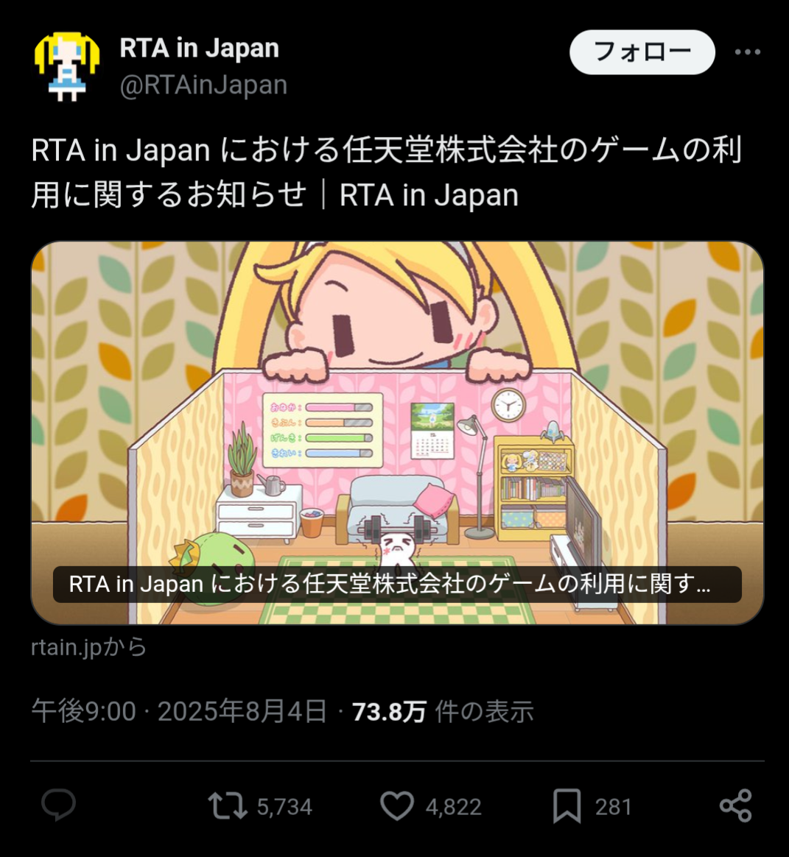Like the post with heart icon
This screenshot has height=857, width=789.
[x=397, y=806]
